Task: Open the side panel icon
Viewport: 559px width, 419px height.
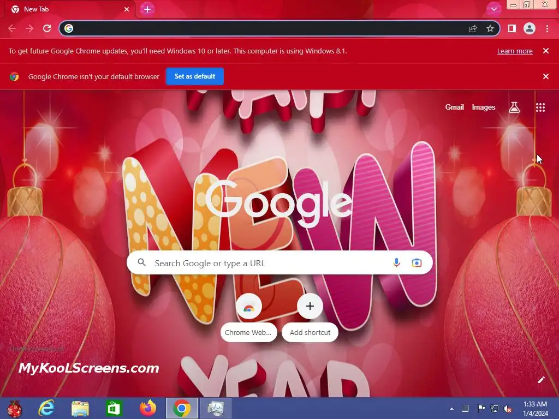Action: click(512, 28)
